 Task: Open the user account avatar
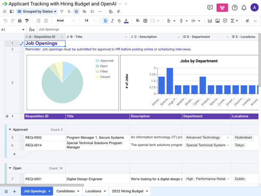point(254,7)
